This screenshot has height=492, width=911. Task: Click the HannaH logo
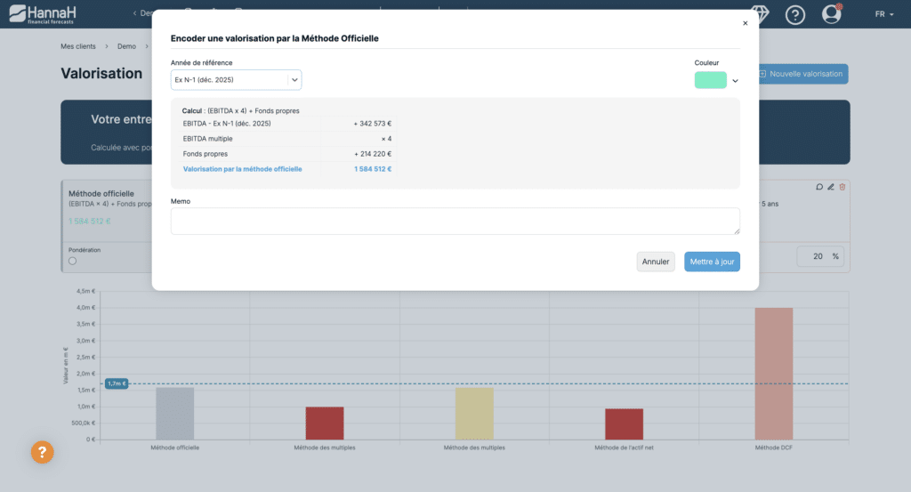[x=43, y=14]
